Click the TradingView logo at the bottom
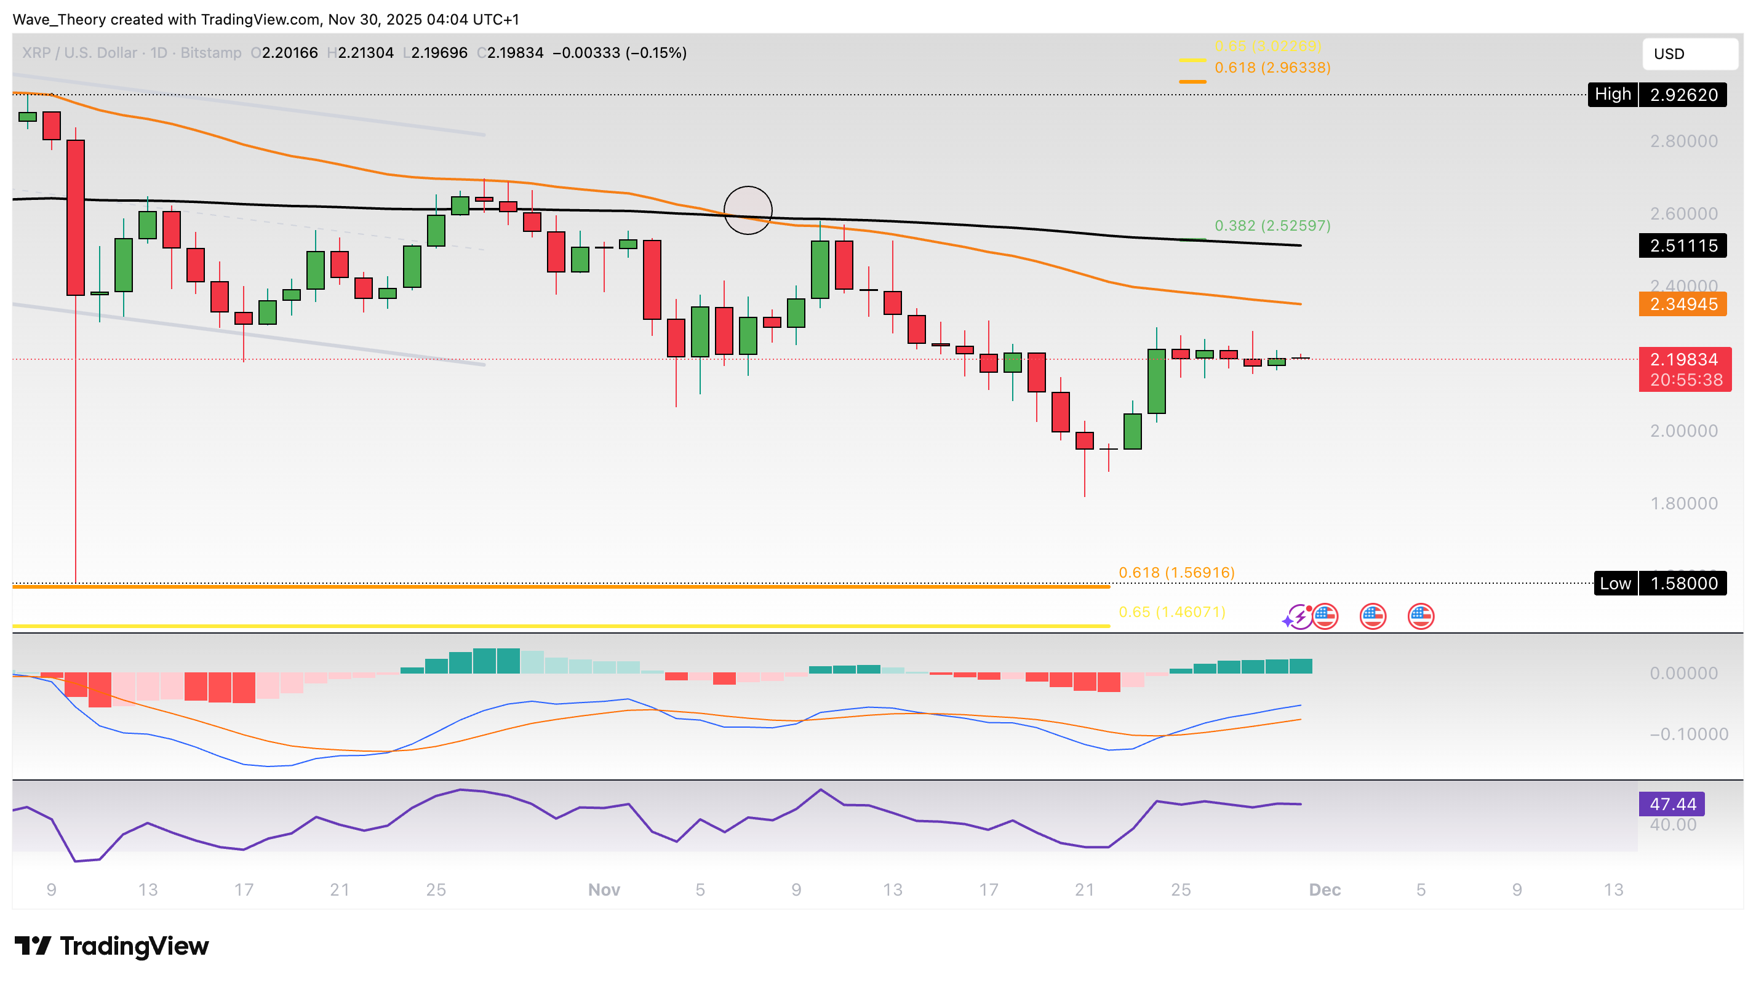This screenshot has height=983, width=1756. pos(112,946)
